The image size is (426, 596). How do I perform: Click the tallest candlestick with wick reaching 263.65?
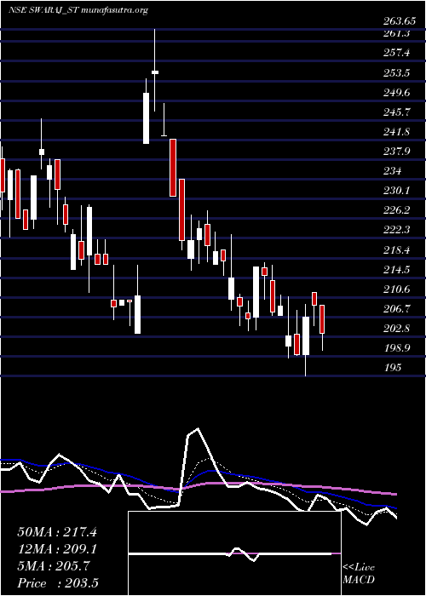tap(155, 71)
